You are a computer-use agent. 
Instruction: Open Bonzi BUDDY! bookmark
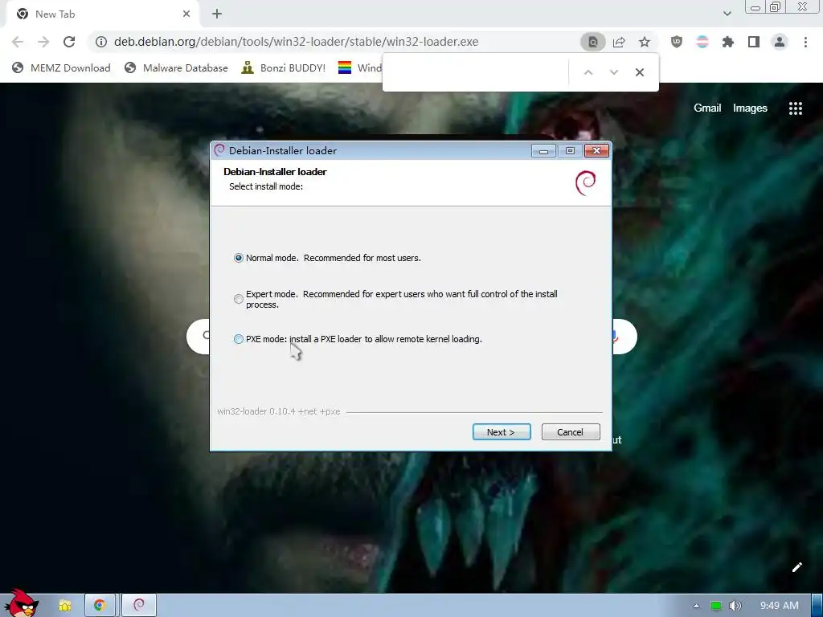pyautogui.click(x=283, y=67)
